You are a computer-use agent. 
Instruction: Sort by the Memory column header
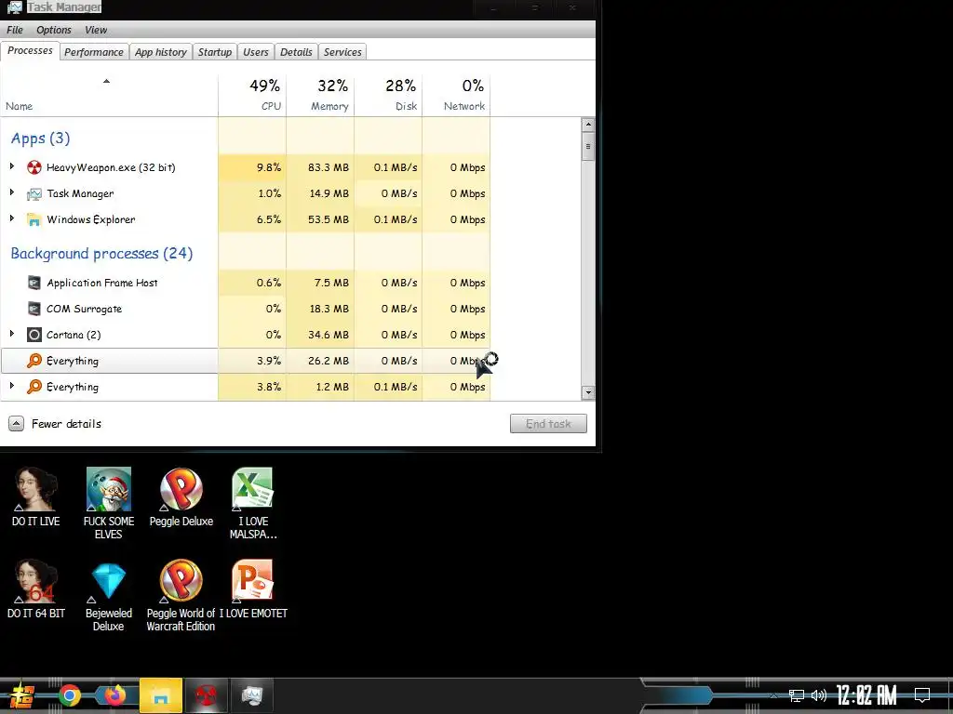pos(320,95)
